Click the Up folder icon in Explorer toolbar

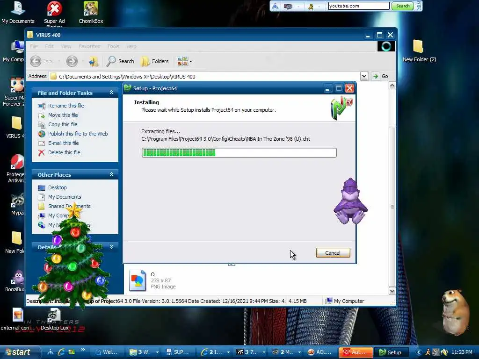pyautogui.click(x=94, y=61)
